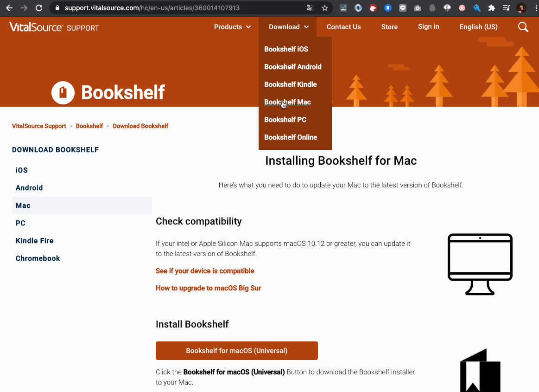The image size is (539, 392).
Task: Click the VitalSource Support logo
Action: tap(54, 27)
